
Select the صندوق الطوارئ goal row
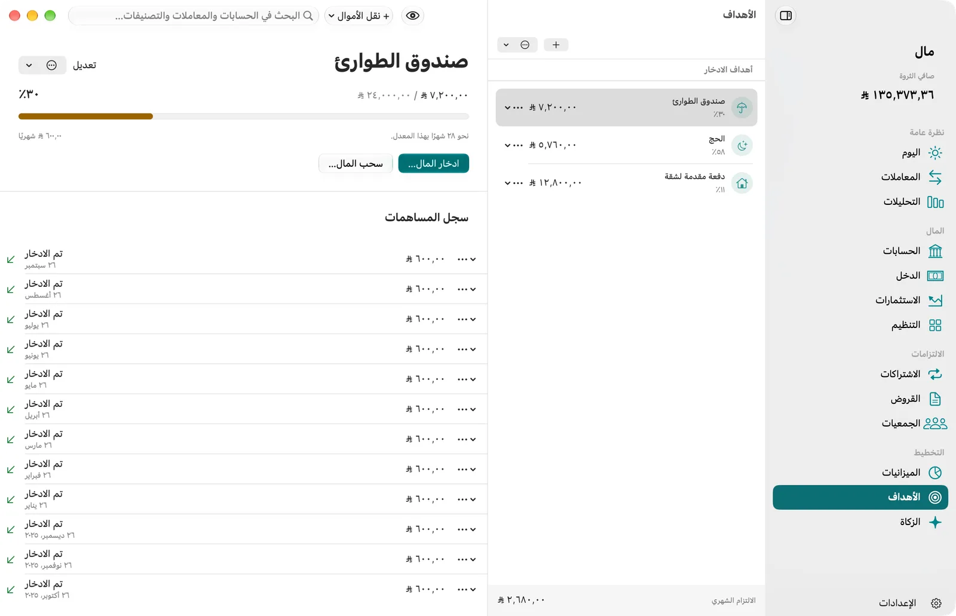point(626,108)
